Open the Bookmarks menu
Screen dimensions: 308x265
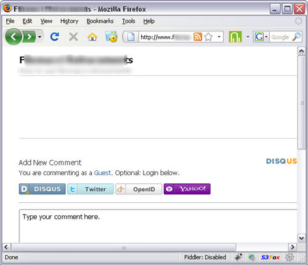point(100,21)
